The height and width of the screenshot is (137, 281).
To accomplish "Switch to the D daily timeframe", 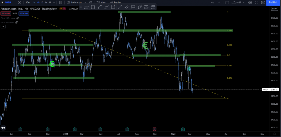I will tap(42, 3).
